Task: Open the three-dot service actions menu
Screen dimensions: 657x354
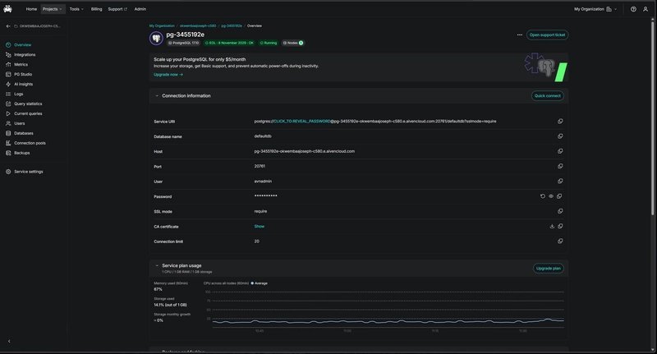Action: (x=520, y=34)
